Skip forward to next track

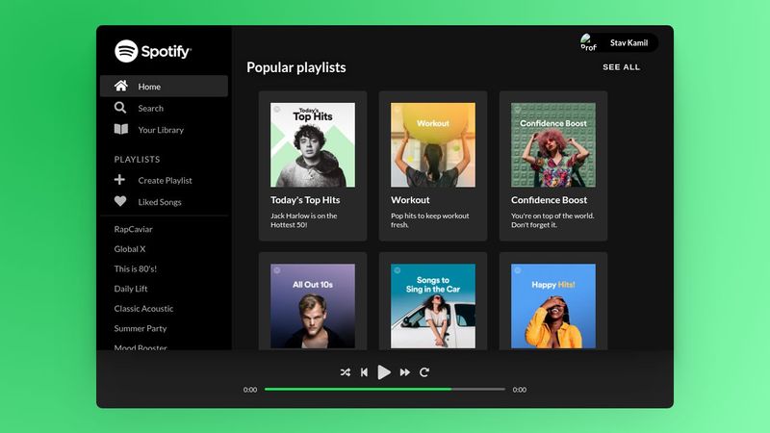404,372
